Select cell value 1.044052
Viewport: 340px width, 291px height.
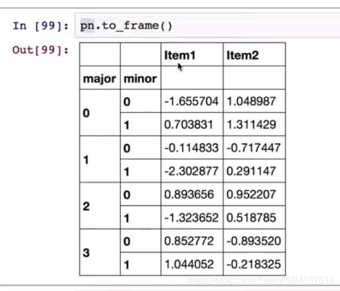click(x=189, y=264)
